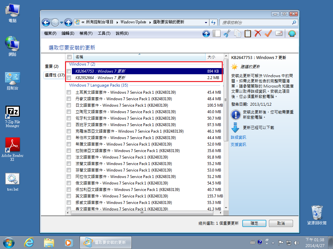Check the 英文語言套件 checkbox

tap(69, 196)
